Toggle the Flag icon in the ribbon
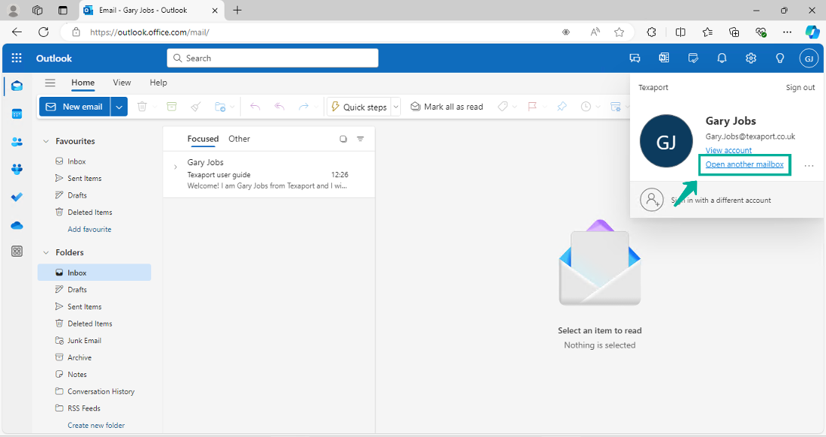The width and height of the screenshot is (826, 437). coord(534,106)
